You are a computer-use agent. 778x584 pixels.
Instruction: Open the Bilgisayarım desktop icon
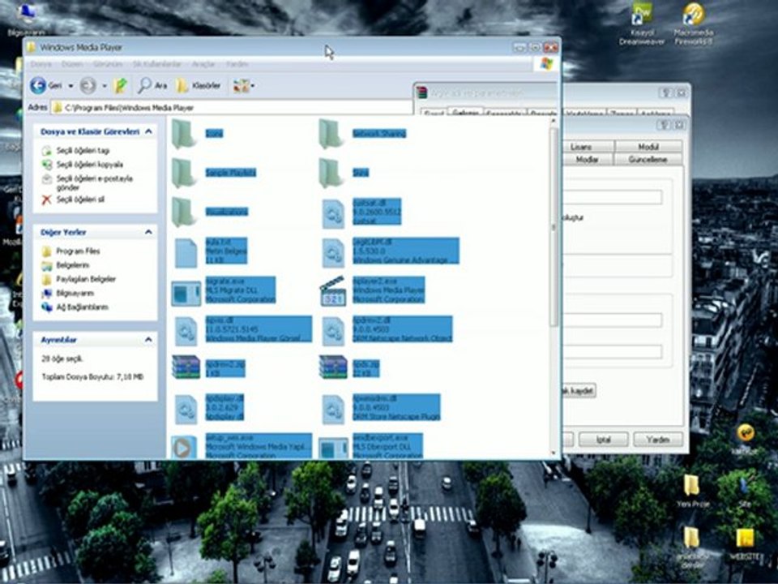pyautogui.click(x=26, y=19)
